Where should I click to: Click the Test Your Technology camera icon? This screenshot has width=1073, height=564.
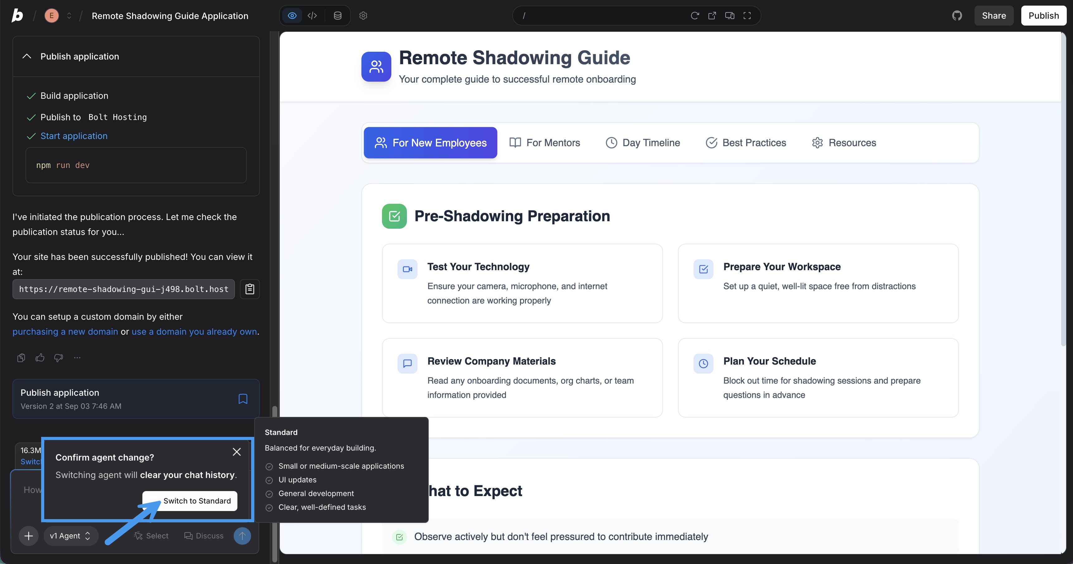click(x=408, y=269)
